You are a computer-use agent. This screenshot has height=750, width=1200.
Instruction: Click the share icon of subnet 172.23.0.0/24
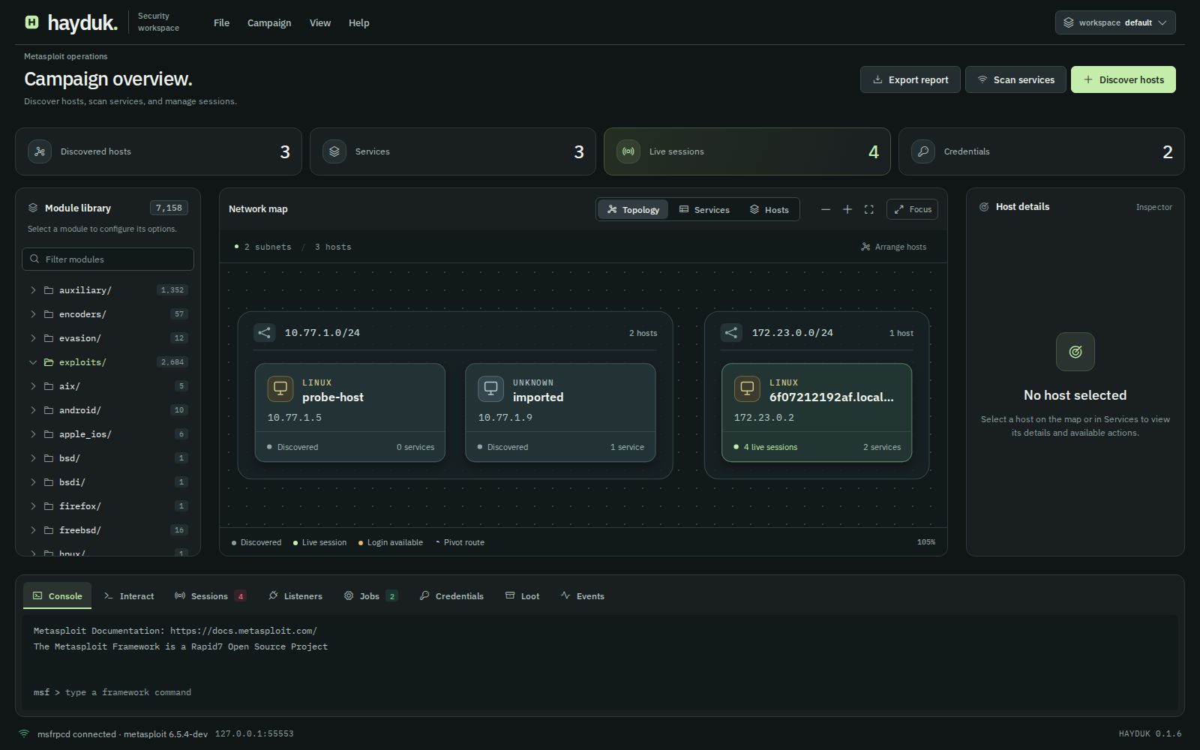pos(731,332)
